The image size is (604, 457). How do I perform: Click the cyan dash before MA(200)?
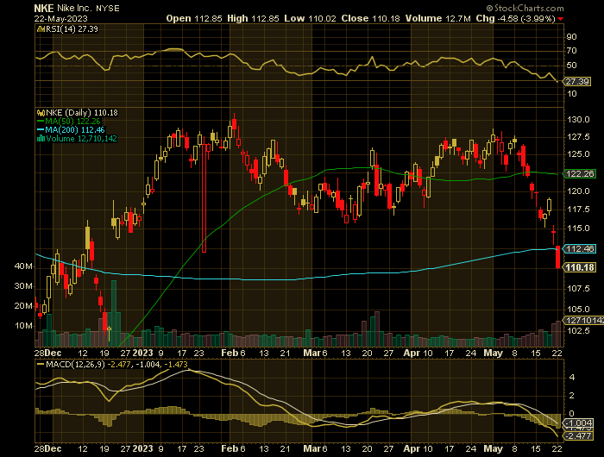point(41,130)
